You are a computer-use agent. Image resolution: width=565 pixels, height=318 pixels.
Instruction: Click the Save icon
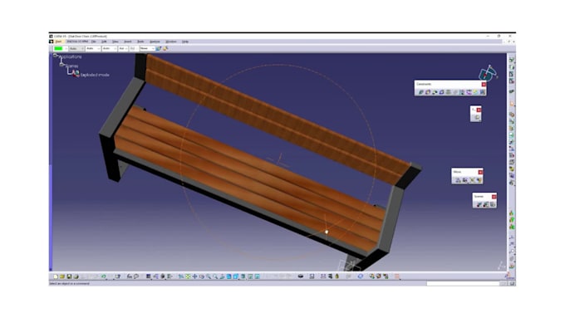coord(69,276)
